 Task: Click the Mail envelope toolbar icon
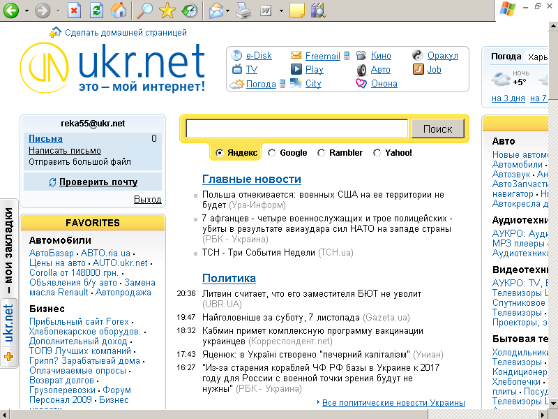coord(216,10)
